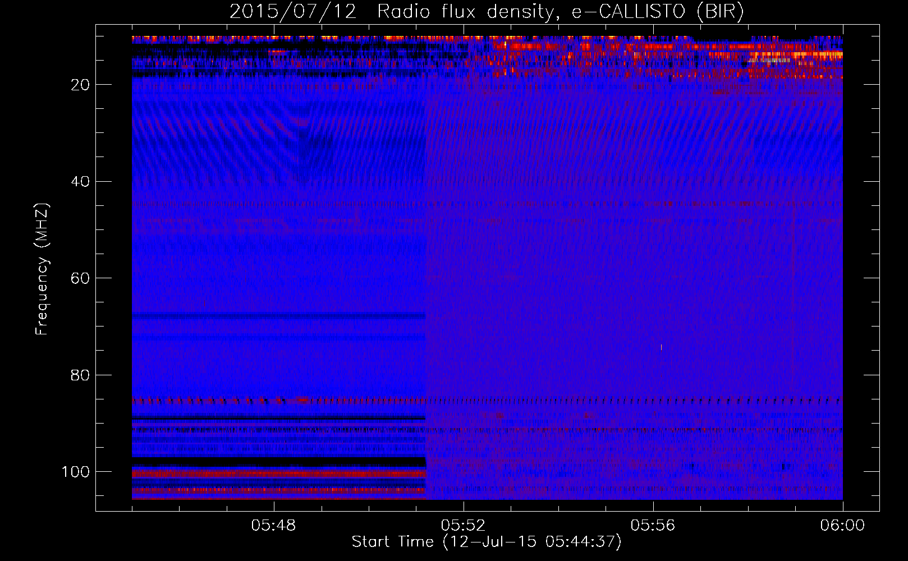This screenshot has height=561, width=908.
Task: Click the 06:00 time tick label
Action: 842,526
